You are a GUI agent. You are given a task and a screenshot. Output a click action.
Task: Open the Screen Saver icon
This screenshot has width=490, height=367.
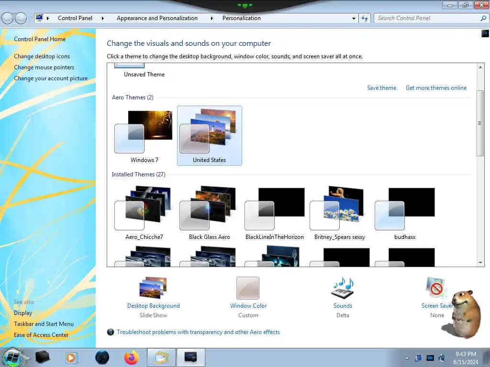click(436, 287)
